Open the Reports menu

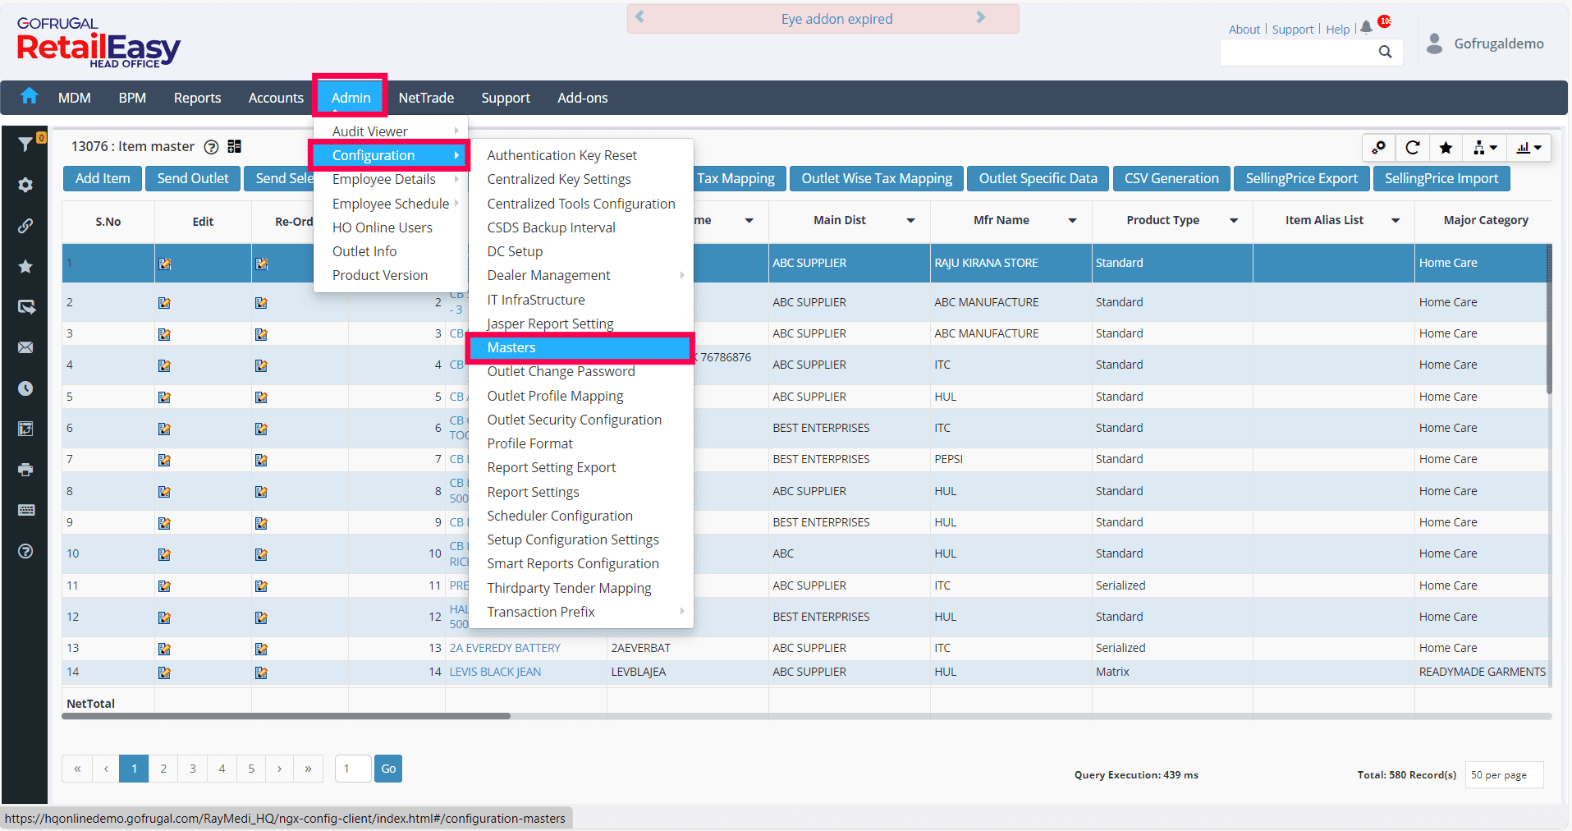[197, 98]
